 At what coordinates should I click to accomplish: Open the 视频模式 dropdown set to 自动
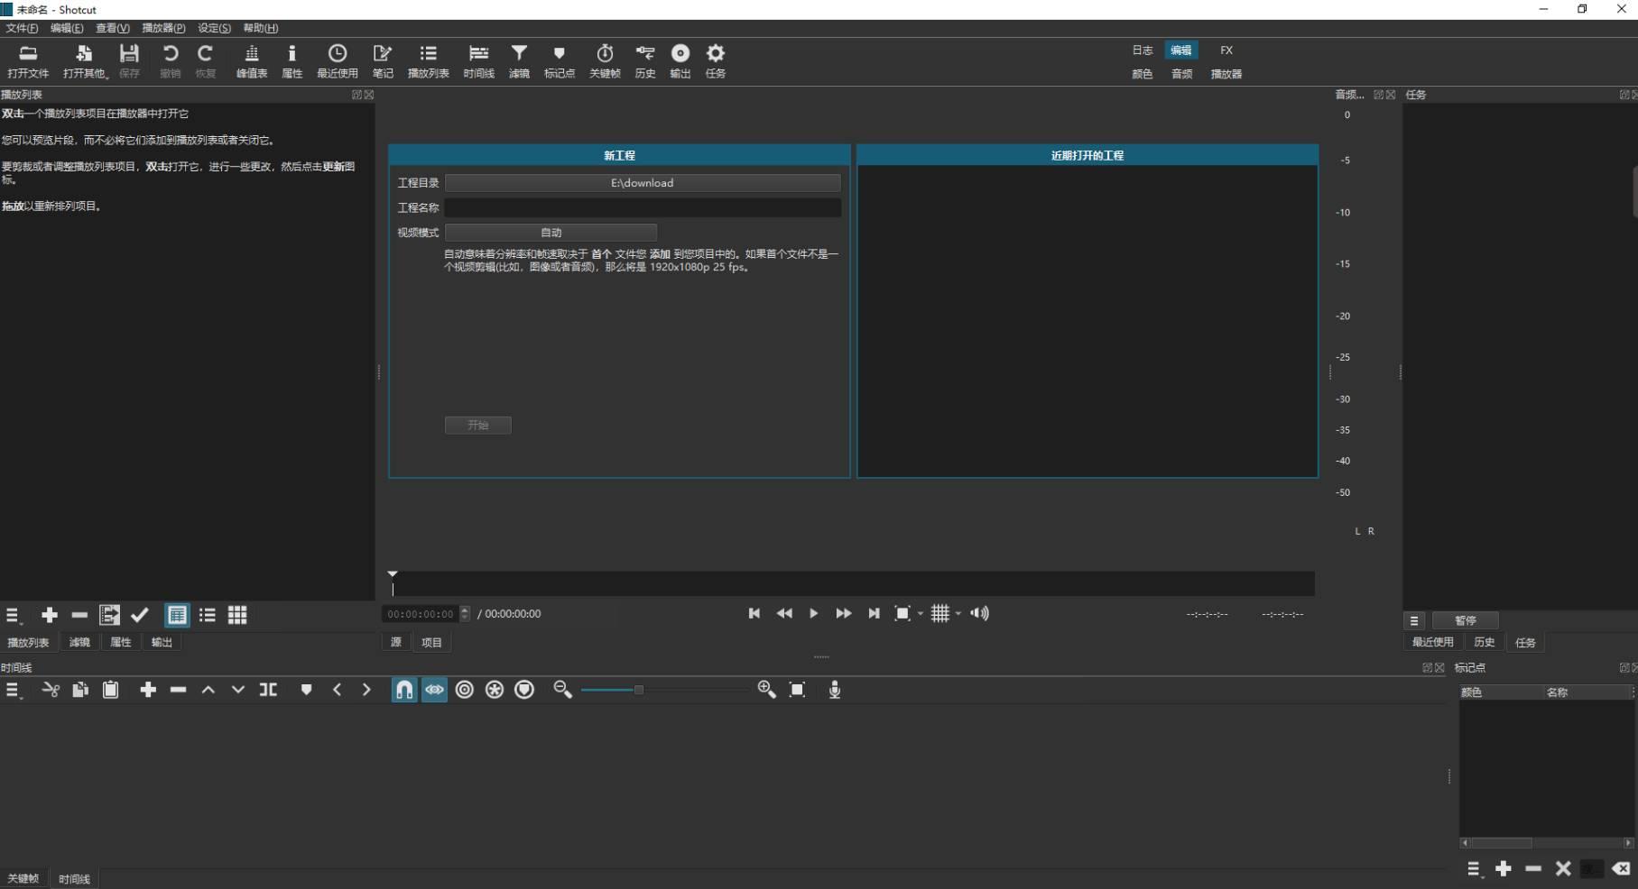[x=551, y=233]
